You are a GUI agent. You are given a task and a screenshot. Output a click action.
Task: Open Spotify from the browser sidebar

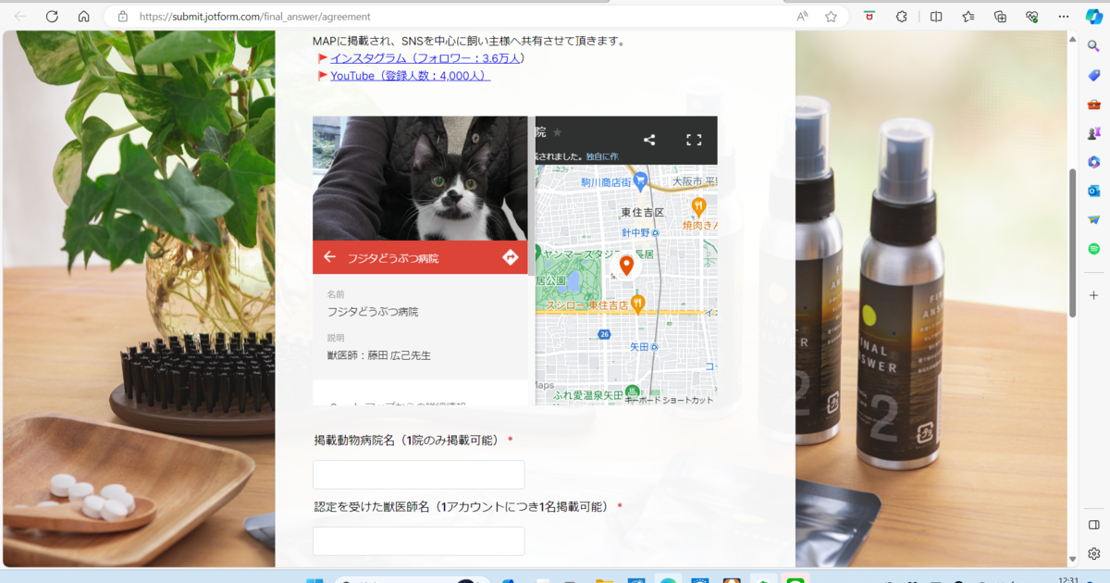click(1093, 249)
